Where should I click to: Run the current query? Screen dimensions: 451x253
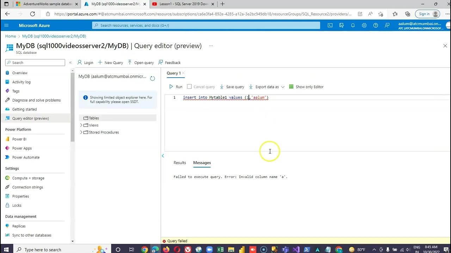click(x=176, y=87)
